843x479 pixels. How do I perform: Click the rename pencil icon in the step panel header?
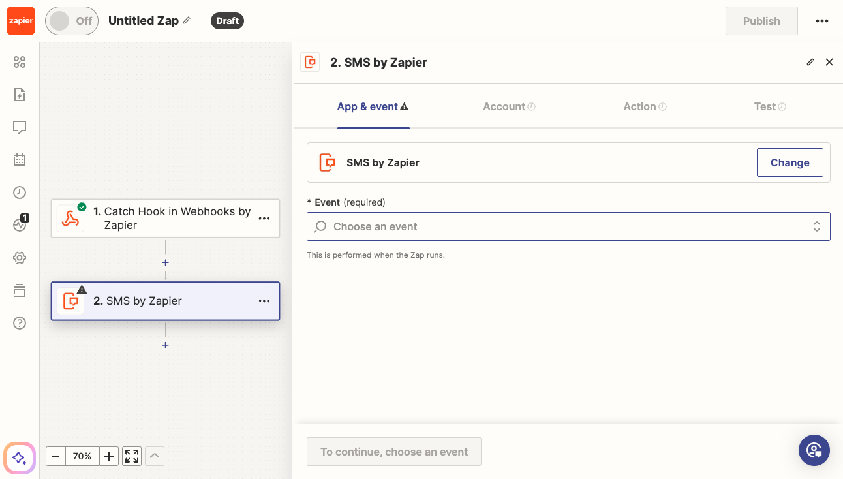(x=810, y=62)
